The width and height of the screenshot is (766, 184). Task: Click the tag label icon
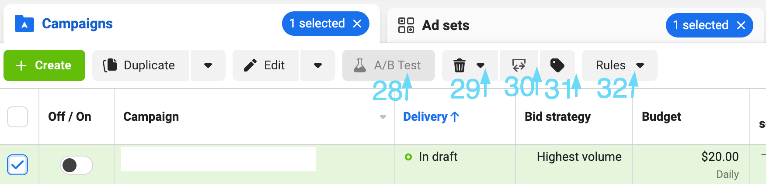point(557,65)
